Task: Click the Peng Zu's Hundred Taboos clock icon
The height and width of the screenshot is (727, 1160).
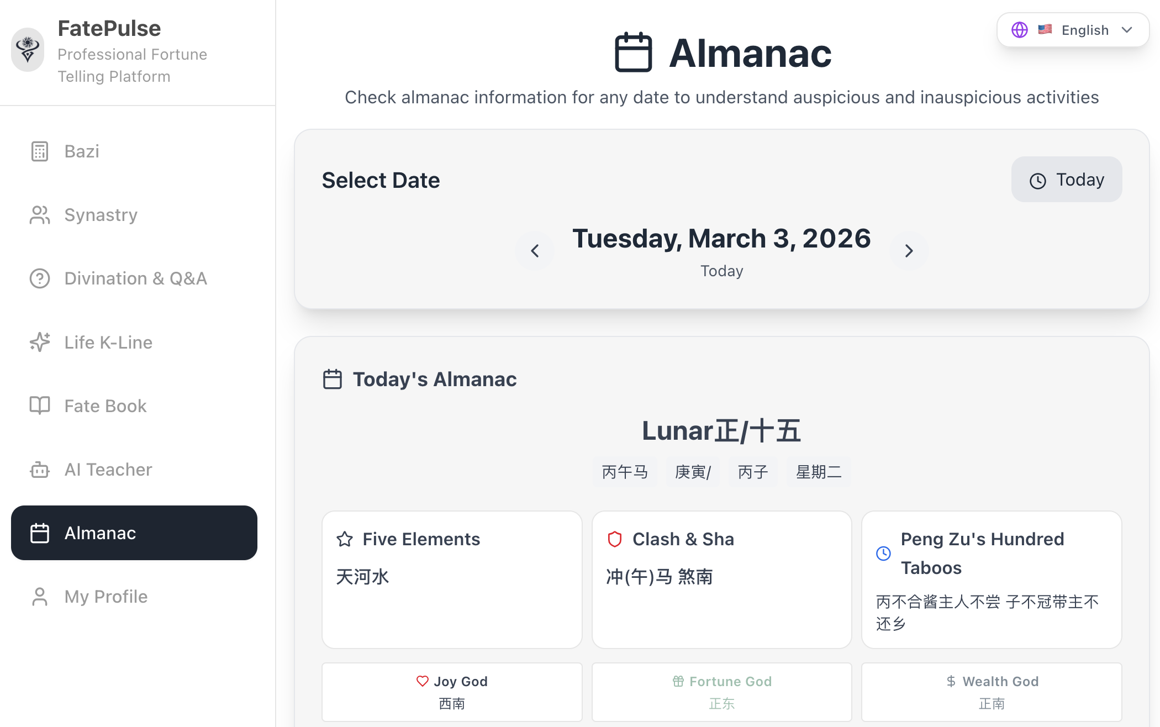Action: coord(884,554)
